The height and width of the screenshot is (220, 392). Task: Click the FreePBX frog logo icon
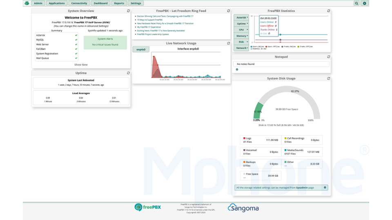pyautogui.click(x=27, y=3)
